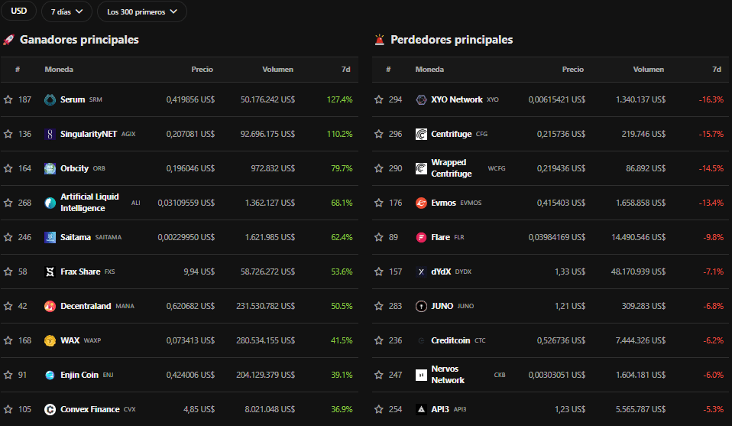Click the Decentraland coin logo
Image resolution: width=732 pixels, height=426 pixels.
pyautogui.click(x=50, y=306)
